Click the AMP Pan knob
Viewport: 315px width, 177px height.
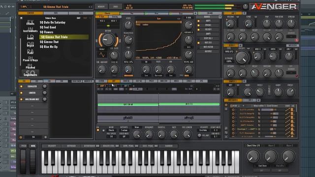pos(267,24)
